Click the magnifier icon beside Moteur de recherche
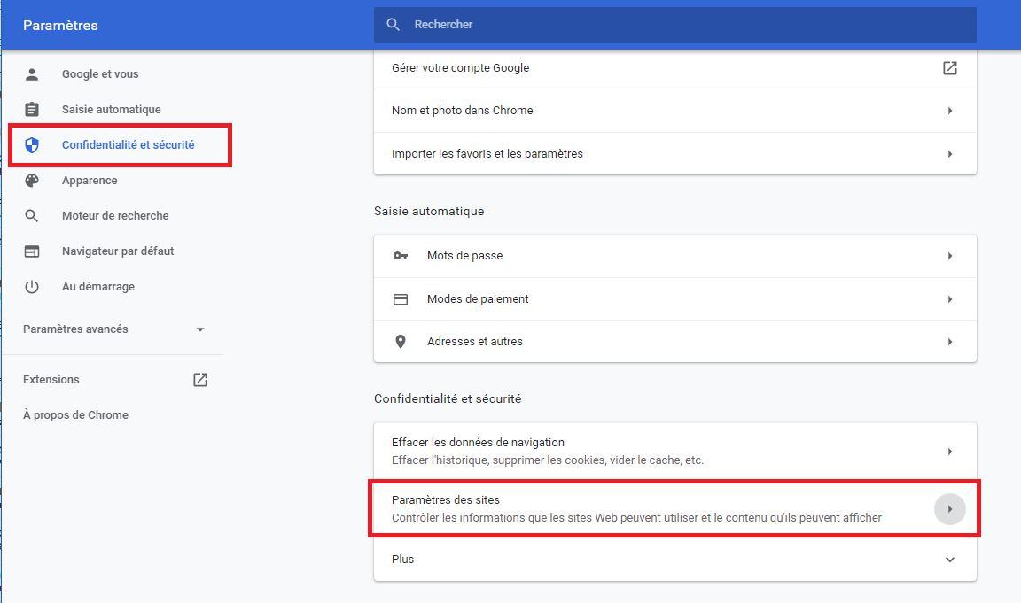 point(31,215)
